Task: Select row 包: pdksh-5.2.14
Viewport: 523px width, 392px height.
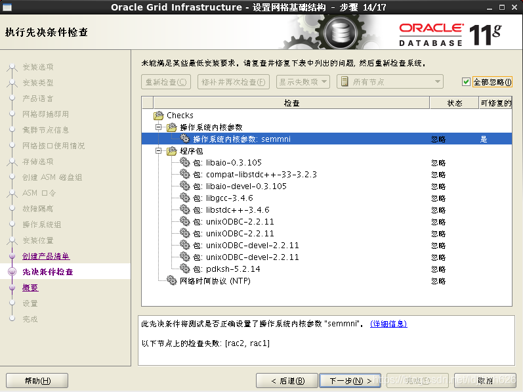Action: point(327,269)
